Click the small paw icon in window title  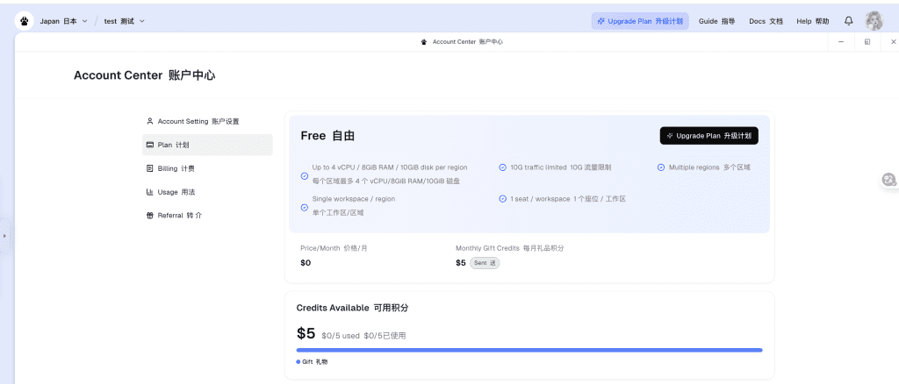(424, 42)
